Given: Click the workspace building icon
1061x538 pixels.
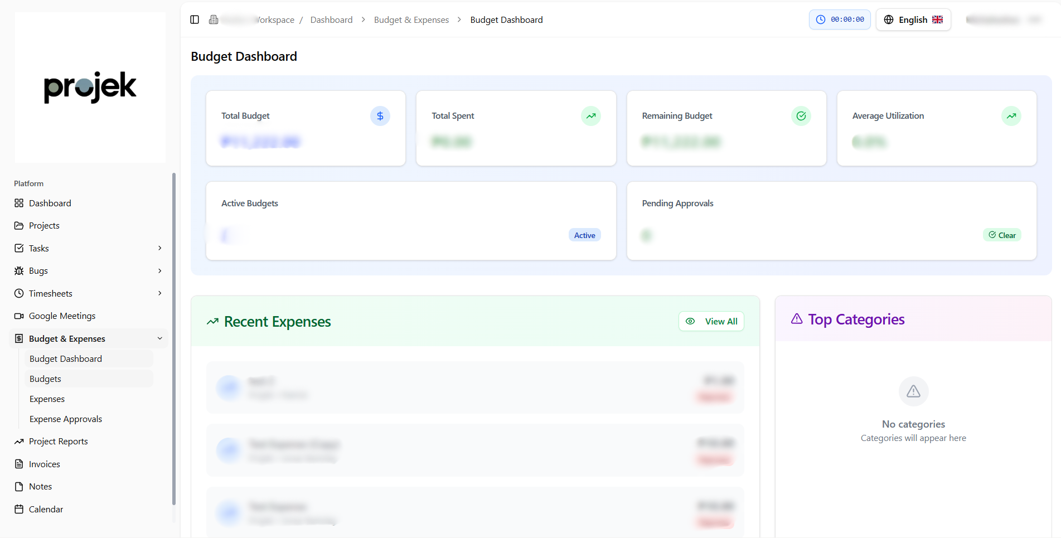Looking at the screenshot, I should (x=214, y=20).
